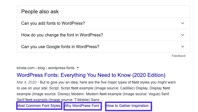
Task: Click the Feedback link below the questions box
Action: pyautogui.click(x=178, y=56)
